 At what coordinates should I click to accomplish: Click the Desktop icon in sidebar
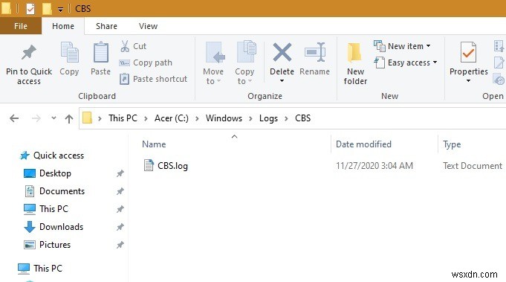coord(30,173)
